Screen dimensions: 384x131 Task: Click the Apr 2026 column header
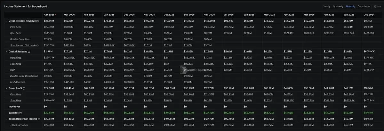click(49, 15)
